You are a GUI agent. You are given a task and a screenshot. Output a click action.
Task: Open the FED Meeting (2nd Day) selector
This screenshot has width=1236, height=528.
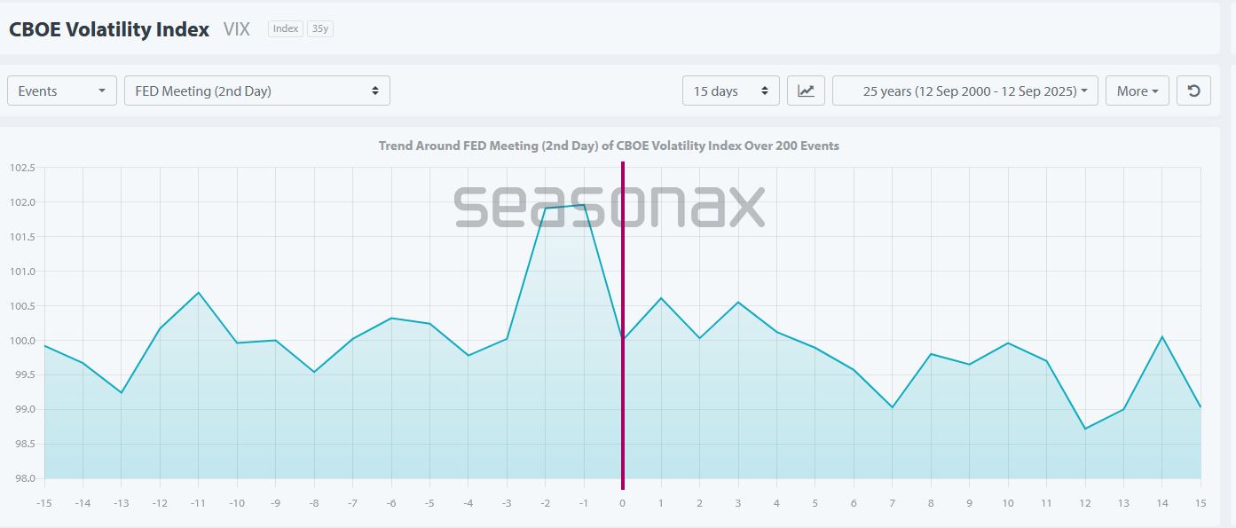pos(257,91)
